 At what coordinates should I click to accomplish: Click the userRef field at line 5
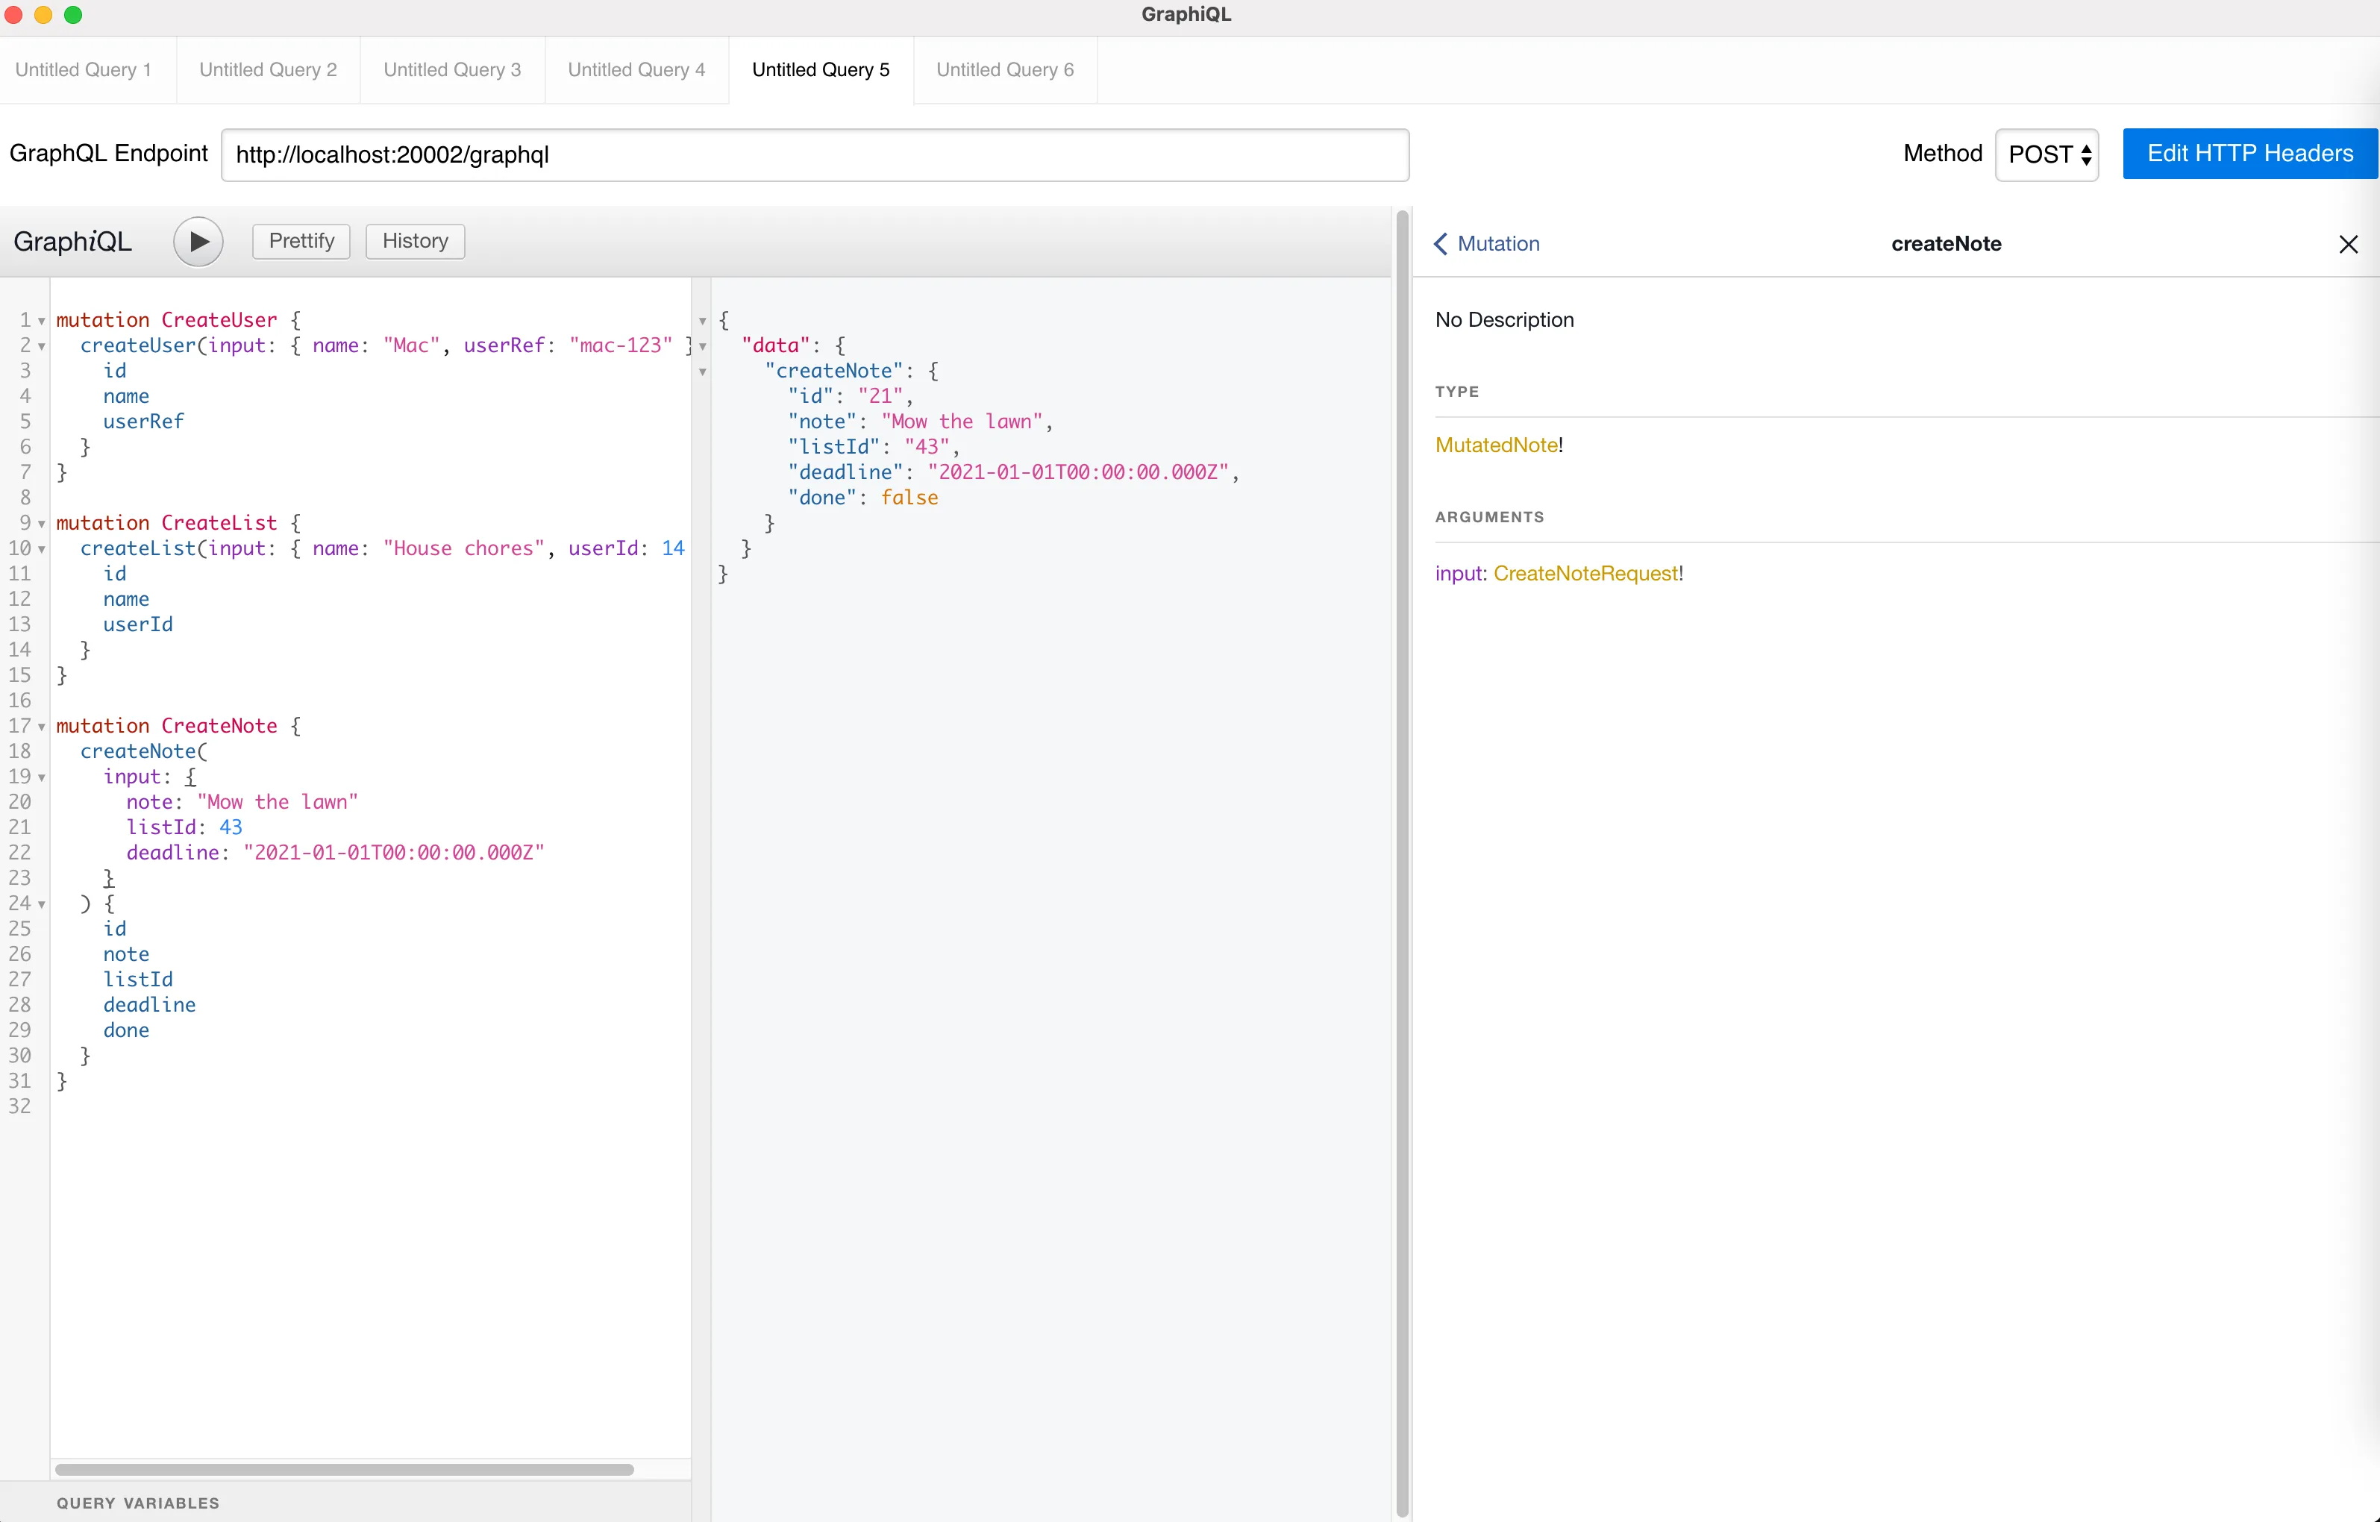143,422
